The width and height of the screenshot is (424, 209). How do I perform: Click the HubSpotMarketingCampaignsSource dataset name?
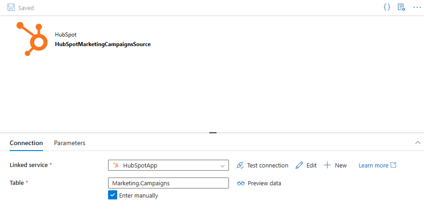(x=103, y=44)
